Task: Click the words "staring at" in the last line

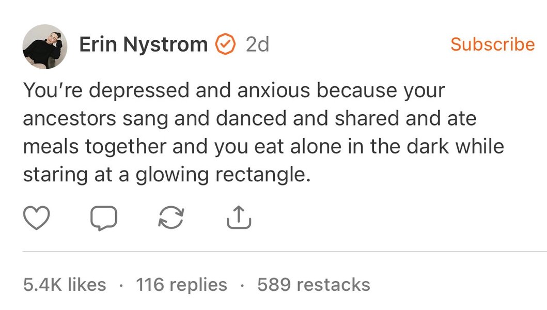Action: [x=67, y=175]
